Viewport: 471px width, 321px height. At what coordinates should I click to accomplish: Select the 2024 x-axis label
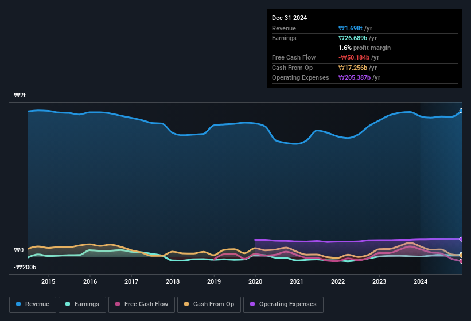tap(421, 281)
